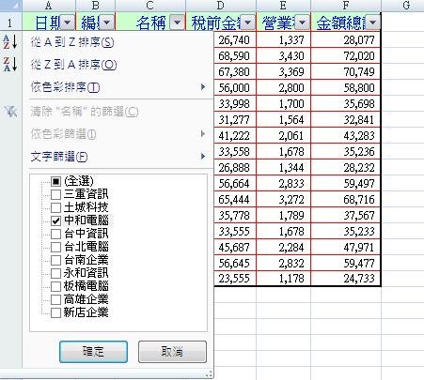Check the 三重資訊 checkbox
Viewport: 424px width, 380px height.
[x=55, y=194]
